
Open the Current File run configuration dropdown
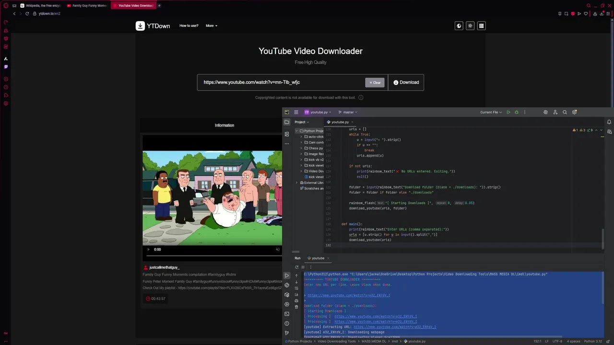(491, 112)
